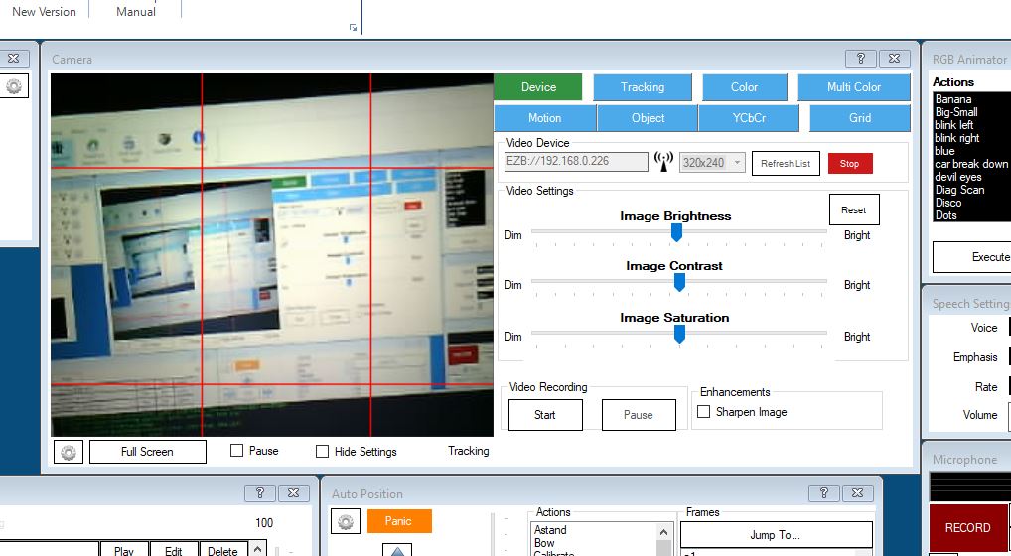
Task: Select Big-Small in RGB Animator actions
Action: click(956, 112)
